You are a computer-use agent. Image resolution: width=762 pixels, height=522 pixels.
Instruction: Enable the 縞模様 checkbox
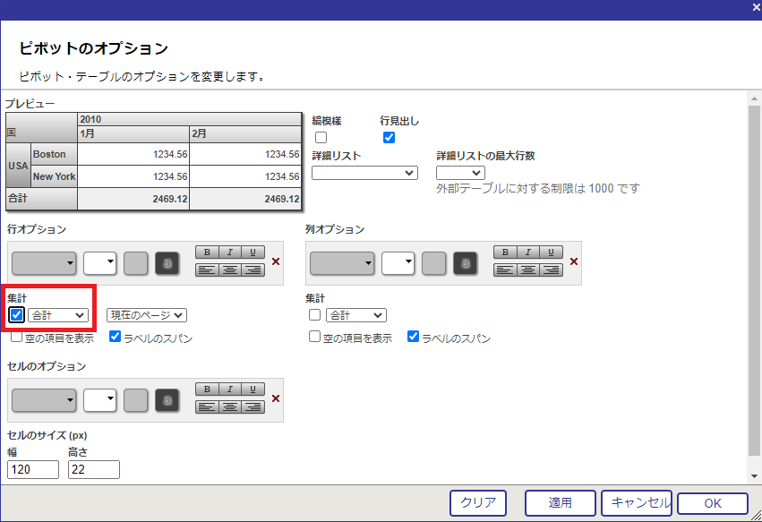click(x=321, y=138)
